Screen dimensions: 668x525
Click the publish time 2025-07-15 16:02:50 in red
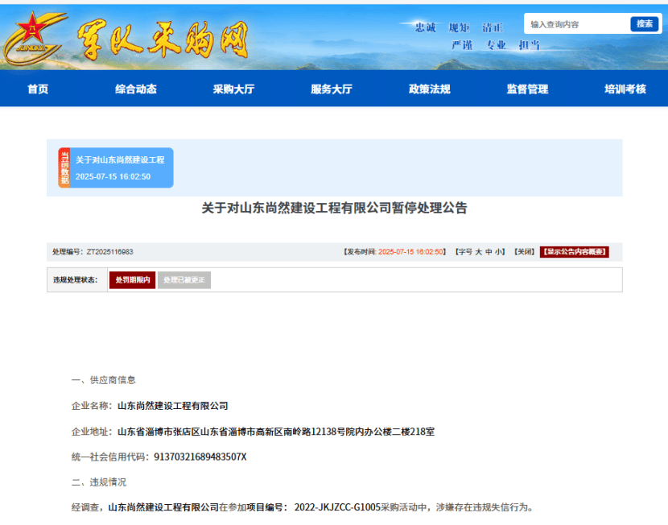(x=410, y=252)
